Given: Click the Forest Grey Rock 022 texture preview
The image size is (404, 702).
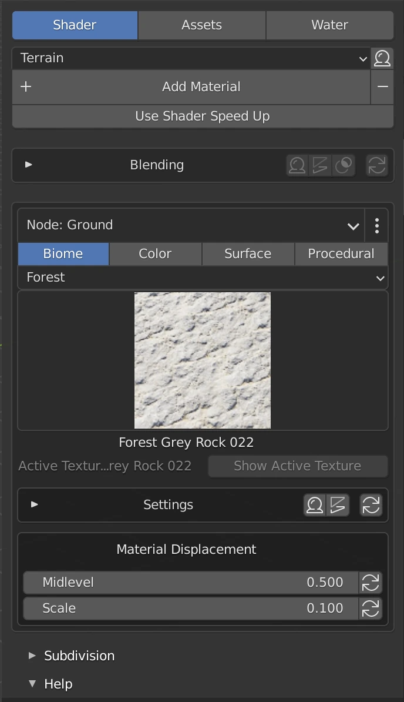Looking at the screenshot, I should click(x=203, y=360).
